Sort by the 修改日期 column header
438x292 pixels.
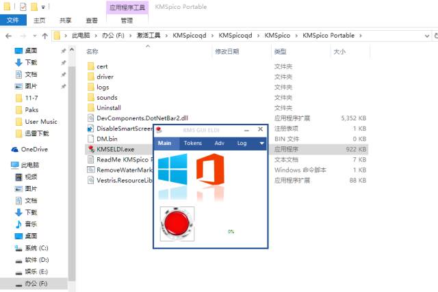[x=227, y=51]
